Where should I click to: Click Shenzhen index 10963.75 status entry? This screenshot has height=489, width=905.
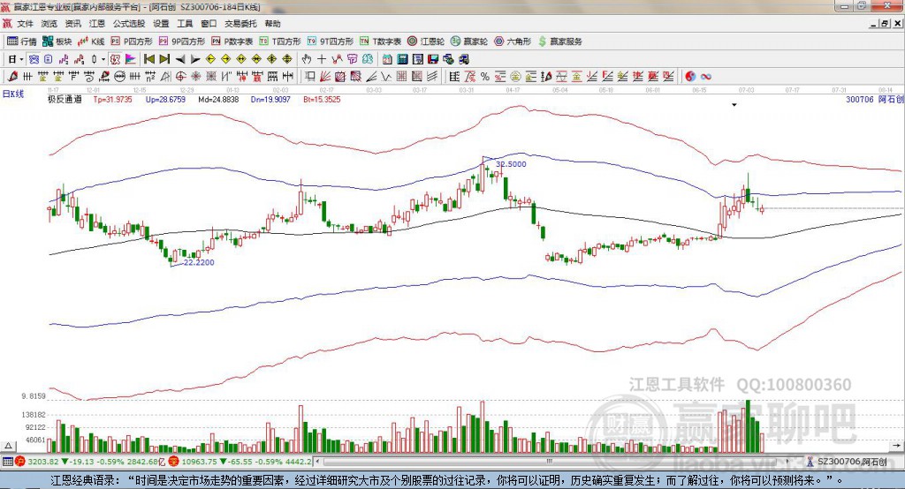(241, 462)
